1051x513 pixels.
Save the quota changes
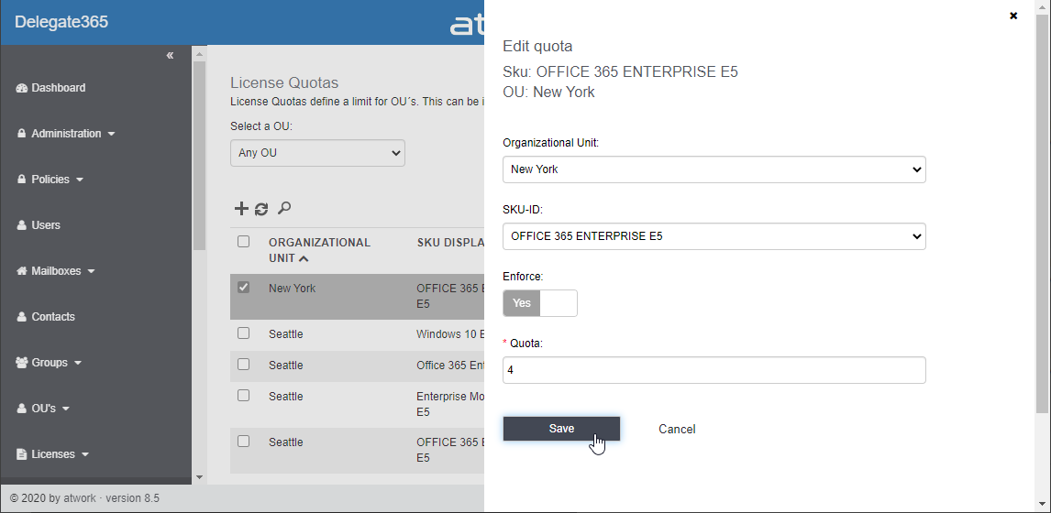click(561, 429)
